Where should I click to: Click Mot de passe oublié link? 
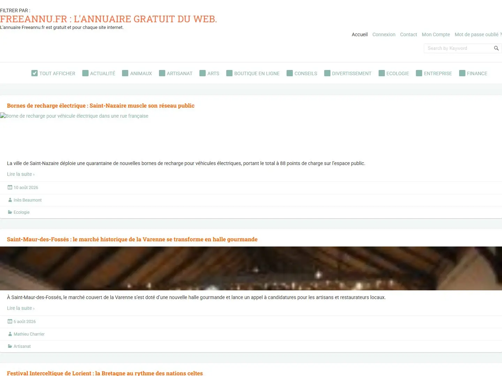point(478,34)
